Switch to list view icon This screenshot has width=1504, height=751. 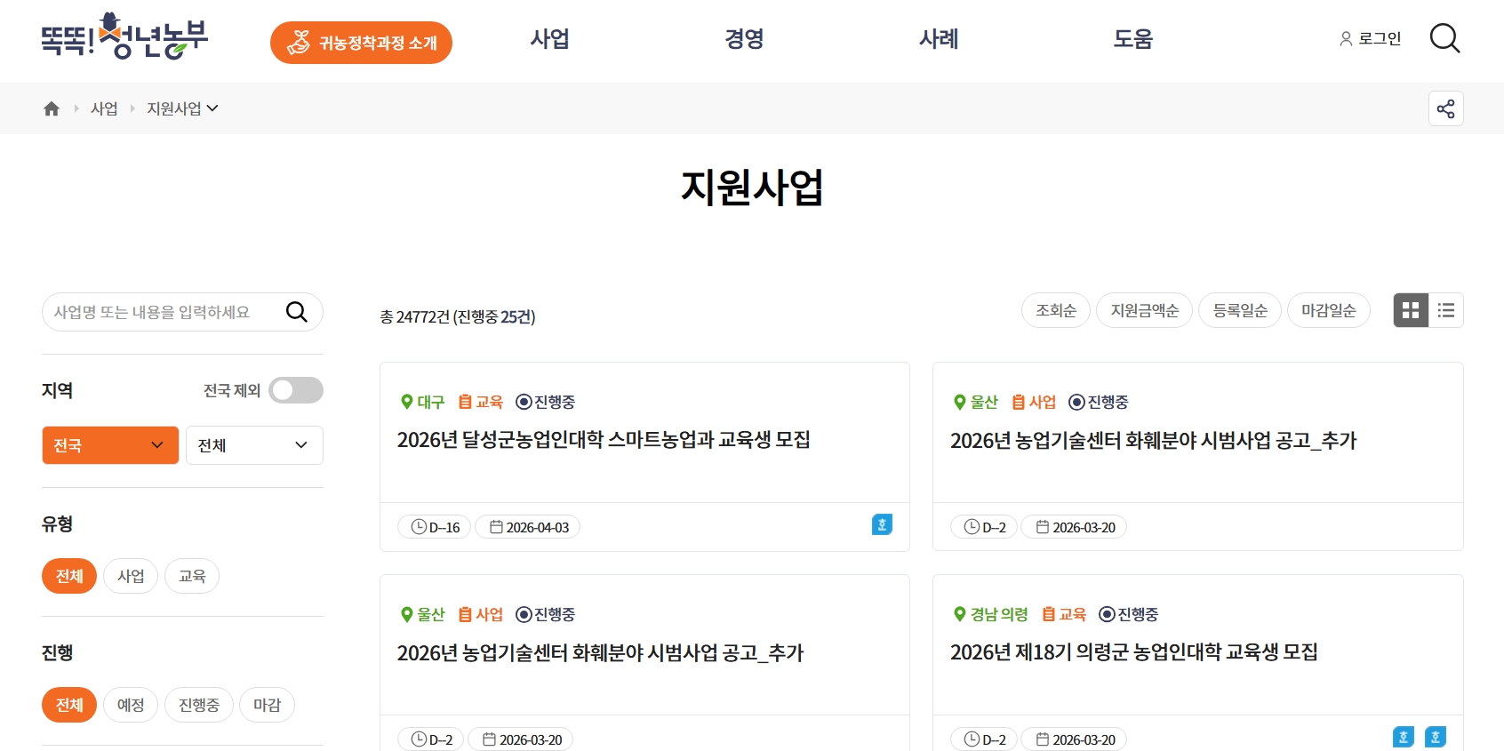(x=1446, y=310)
